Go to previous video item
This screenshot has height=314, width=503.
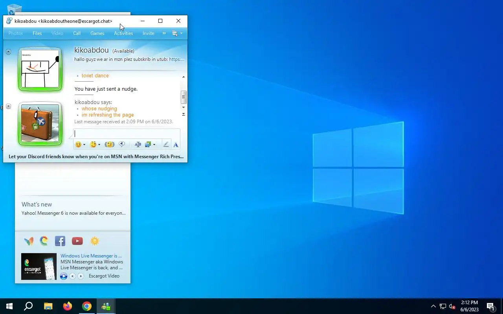coord(72,276)
